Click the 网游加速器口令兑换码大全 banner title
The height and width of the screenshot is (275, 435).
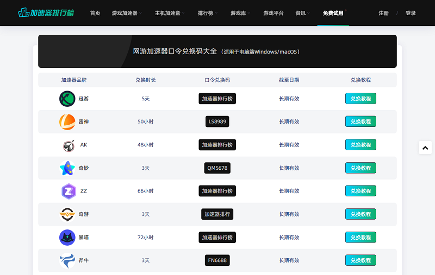click(x=175, y=52)
